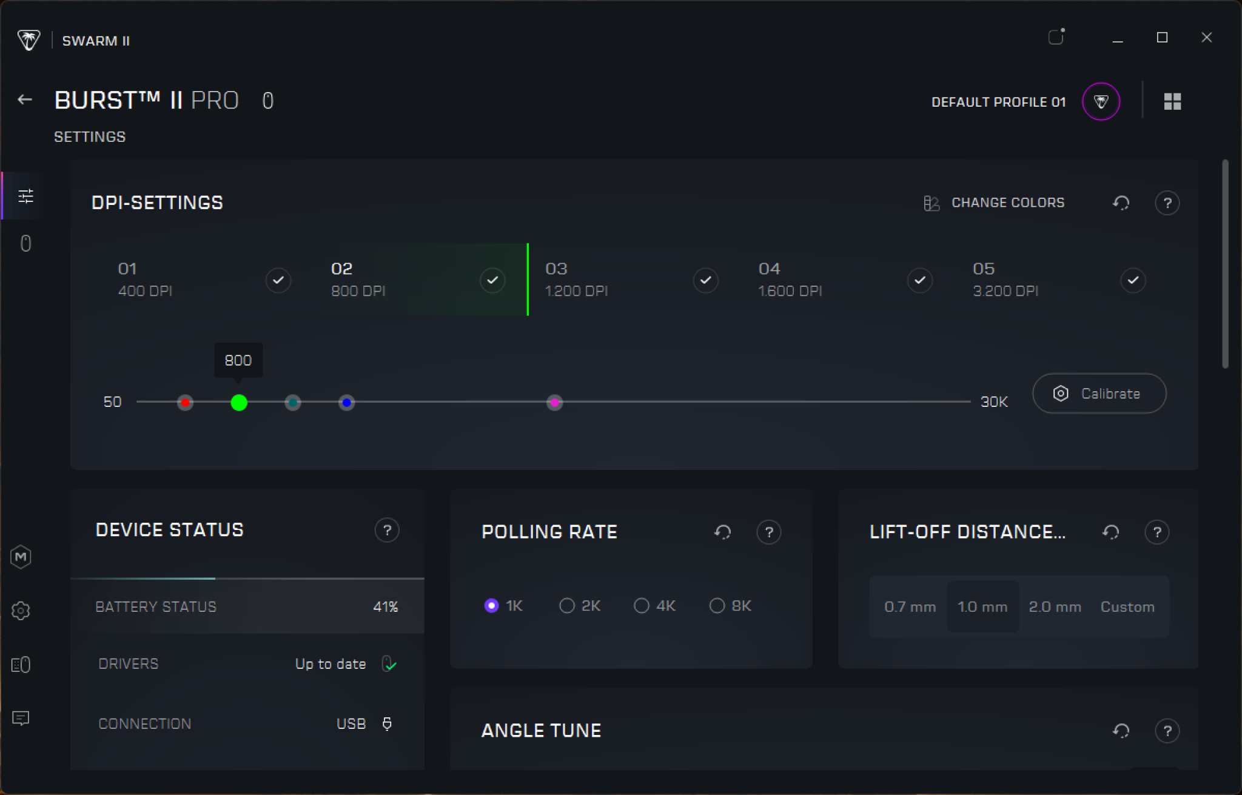
Task: Switch lift-off distance to Custom
Action: [x=1127, y=607]
